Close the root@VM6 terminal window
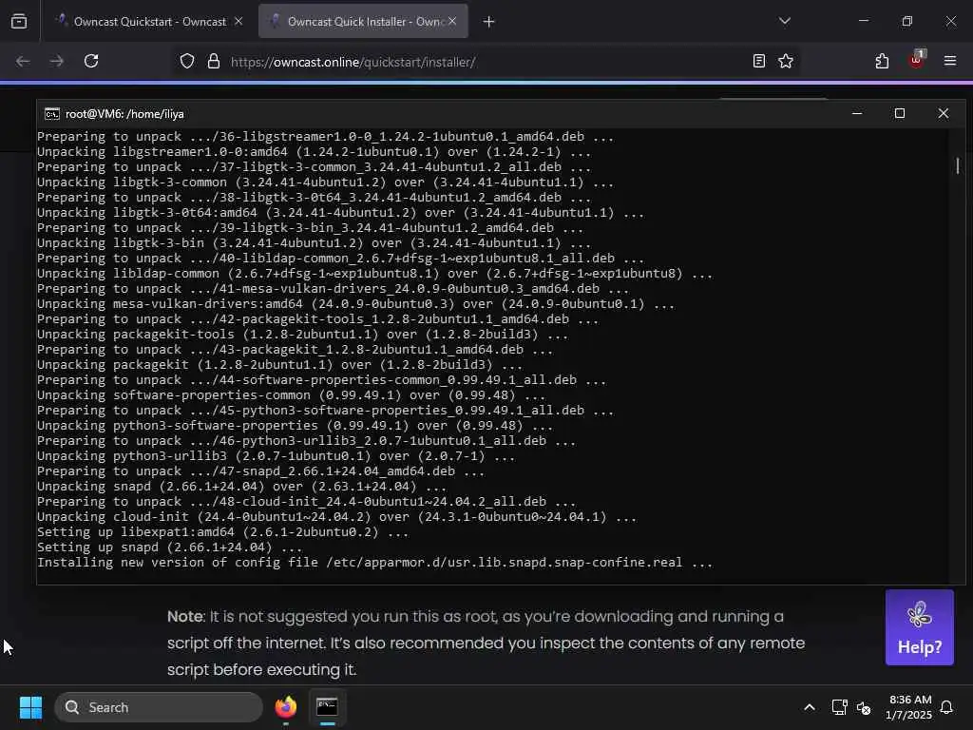This screenshot has width=973, height=730. point(944,114)
